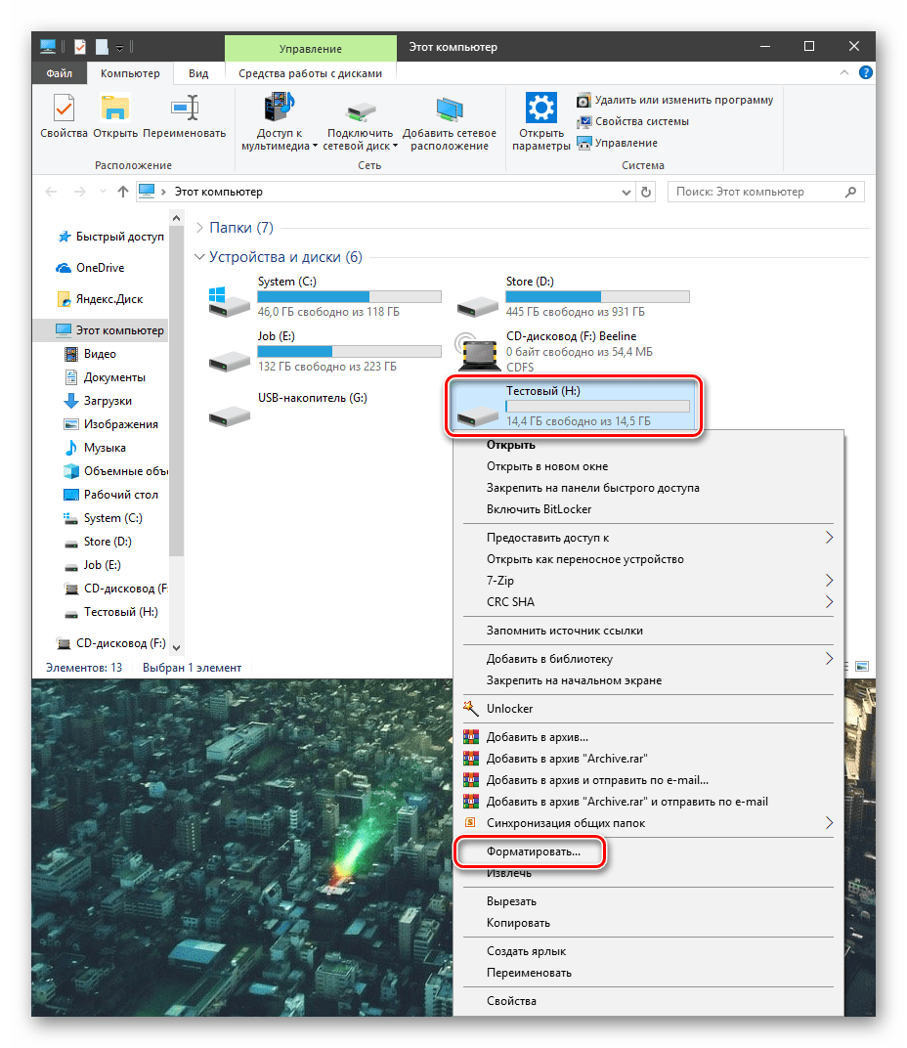Select the System (C:) drive icon

(x=231, y=298)
